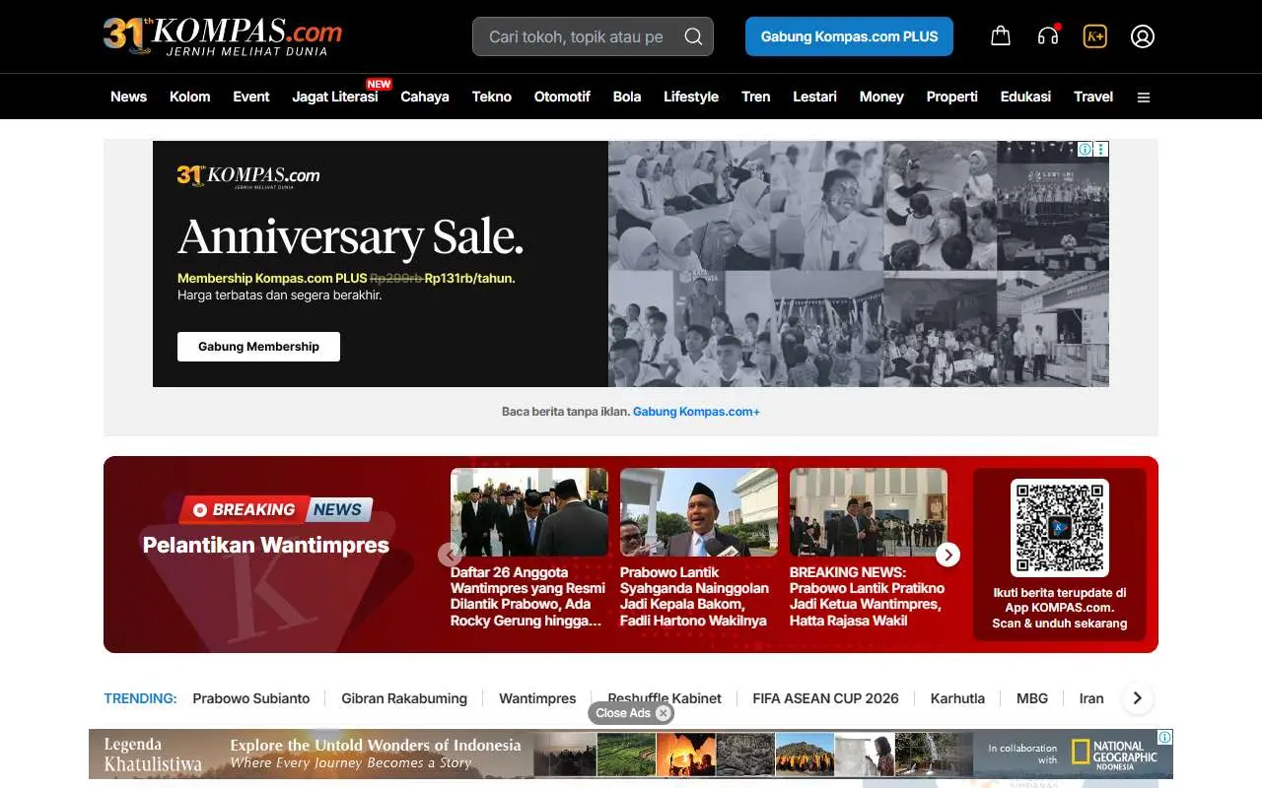Click the ad info icon on Anniversary banner
The image size is (1262, 788).
[x=1085, y=150]
